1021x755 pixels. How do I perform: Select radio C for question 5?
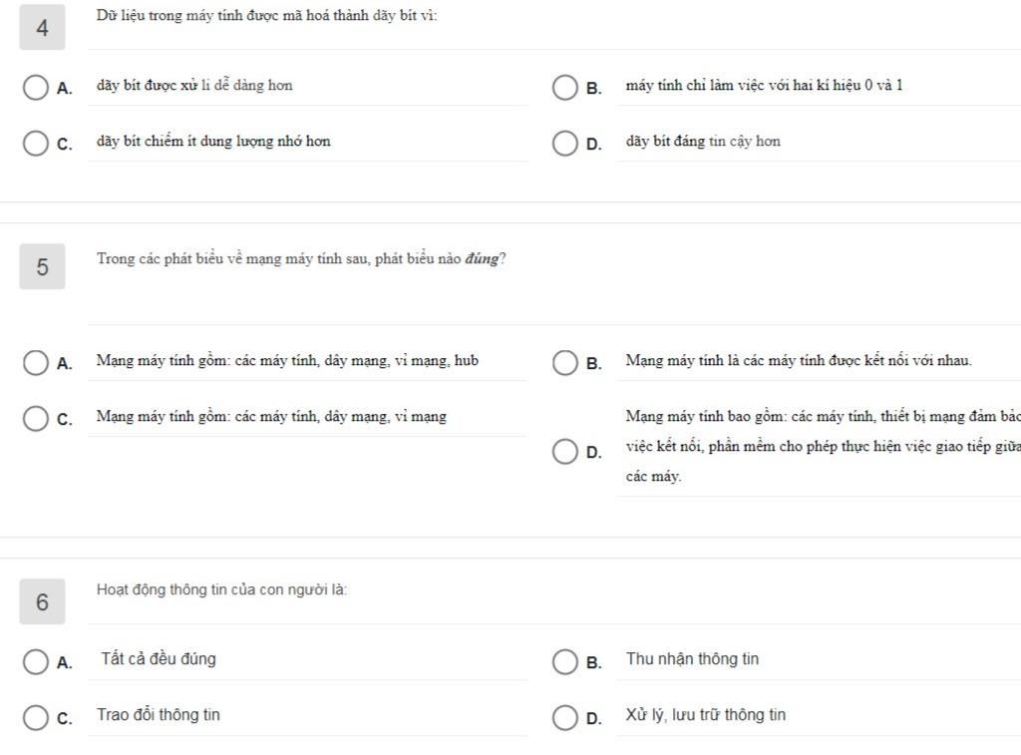[36, 418]
